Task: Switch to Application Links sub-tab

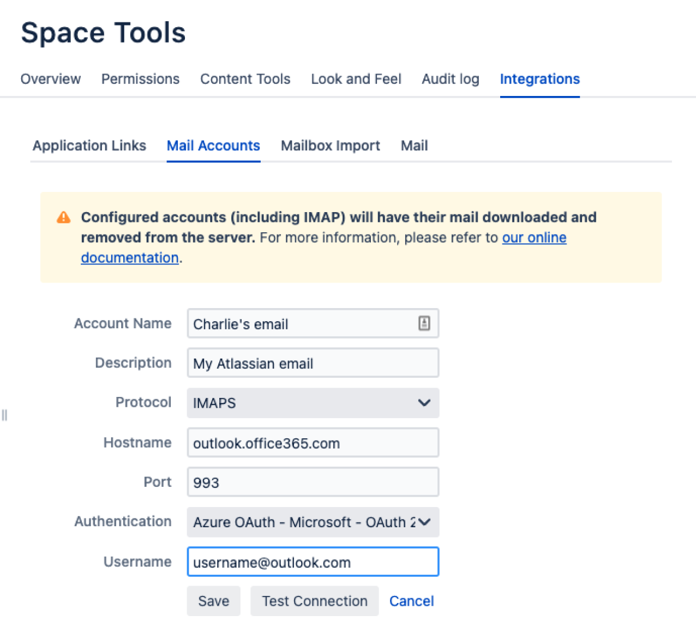Action: point(89,146)
